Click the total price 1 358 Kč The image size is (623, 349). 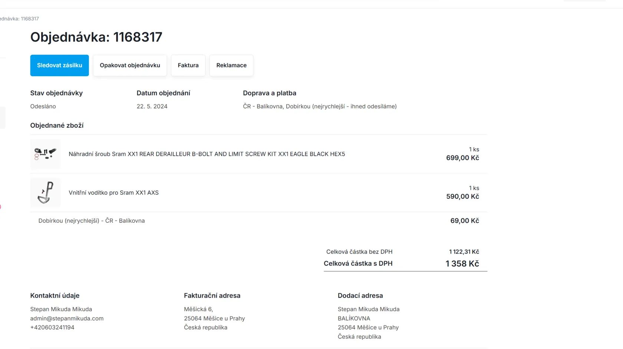tap(462, 264)
